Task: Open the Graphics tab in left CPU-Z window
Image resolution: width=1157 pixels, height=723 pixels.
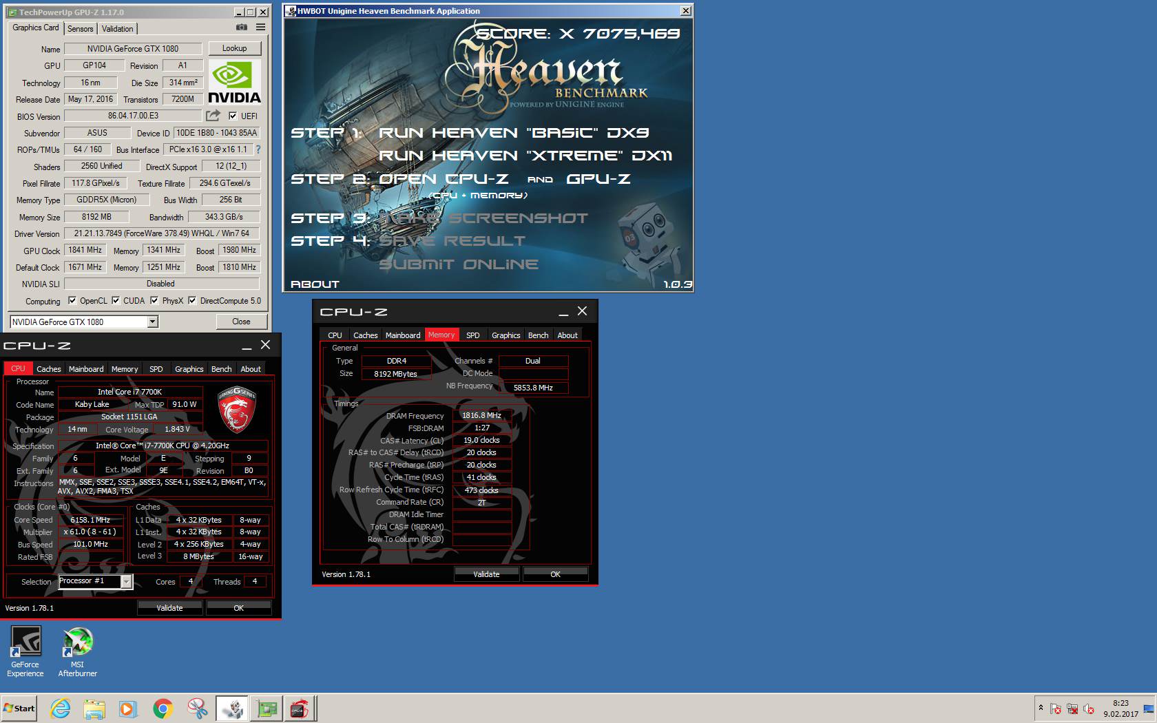Action: coord(189,369)
